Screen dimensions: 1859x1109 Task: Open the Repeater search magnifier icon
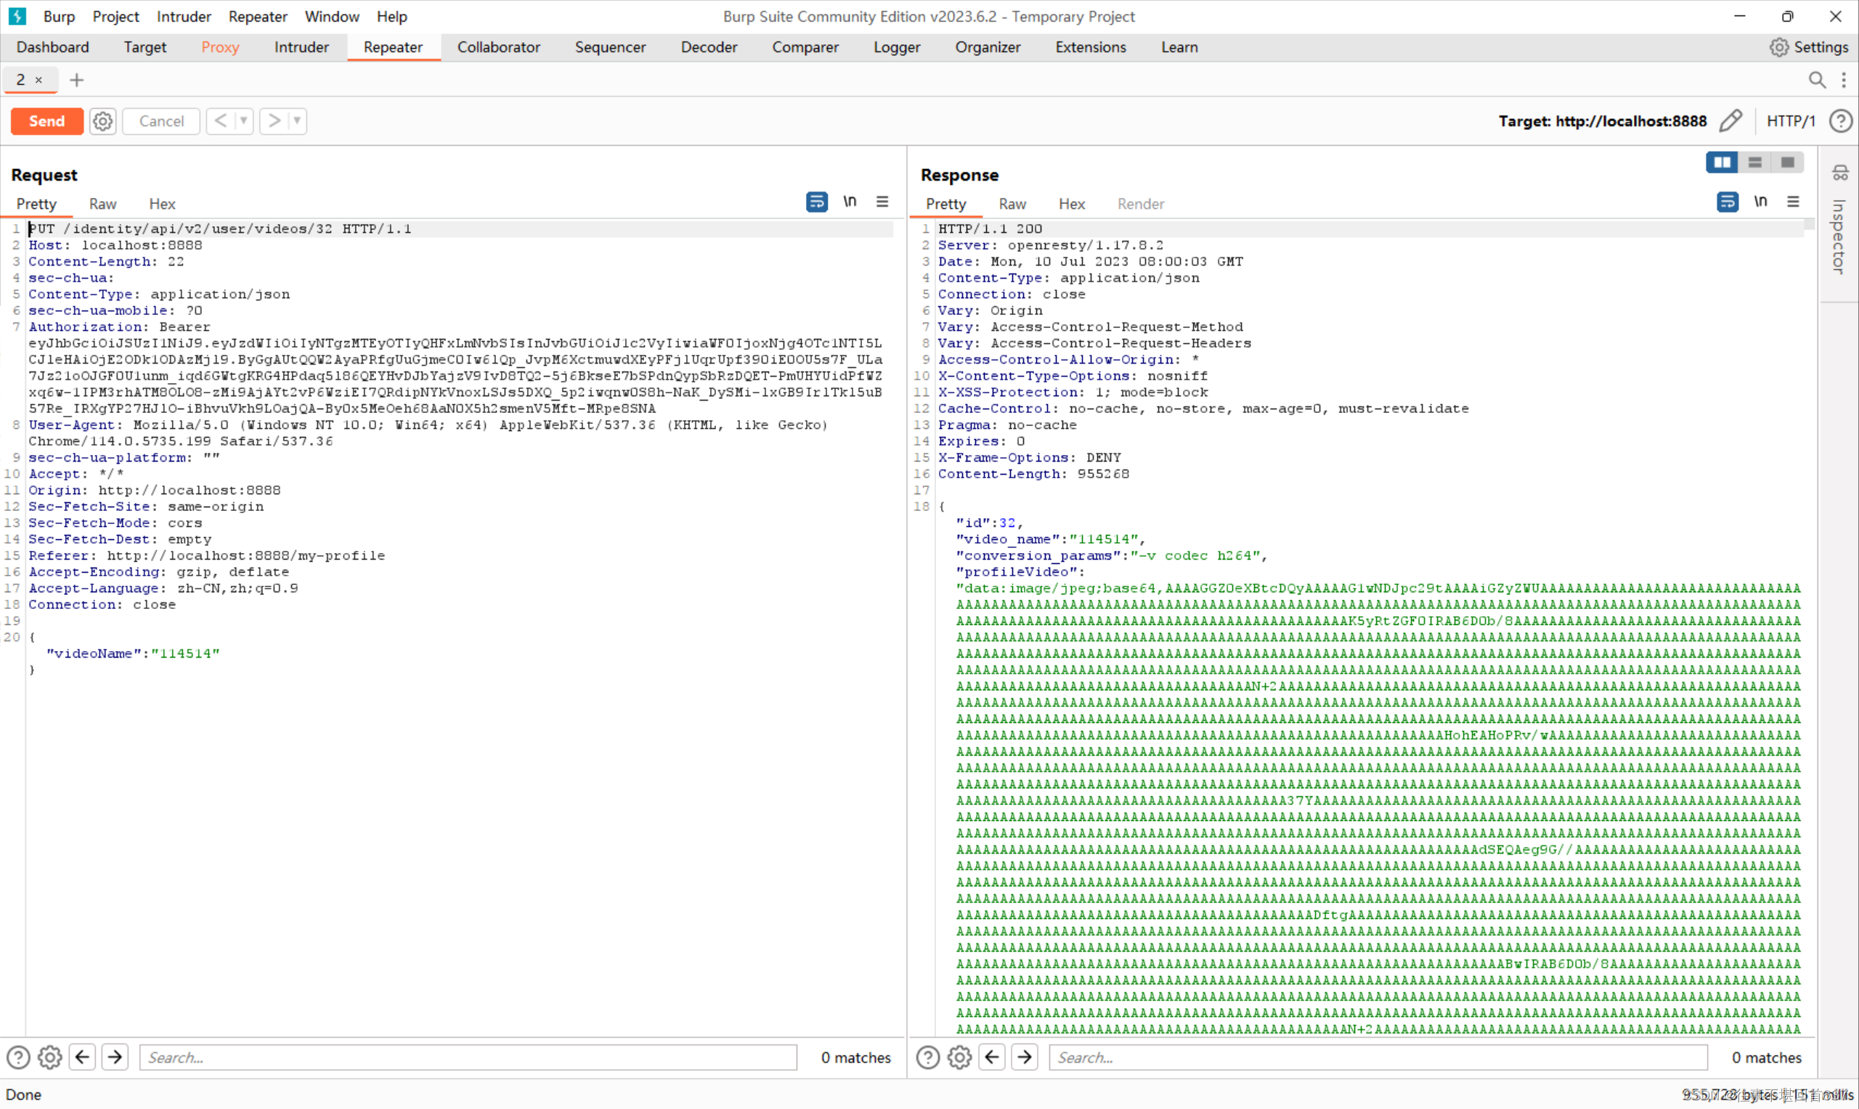point(1816,80)
